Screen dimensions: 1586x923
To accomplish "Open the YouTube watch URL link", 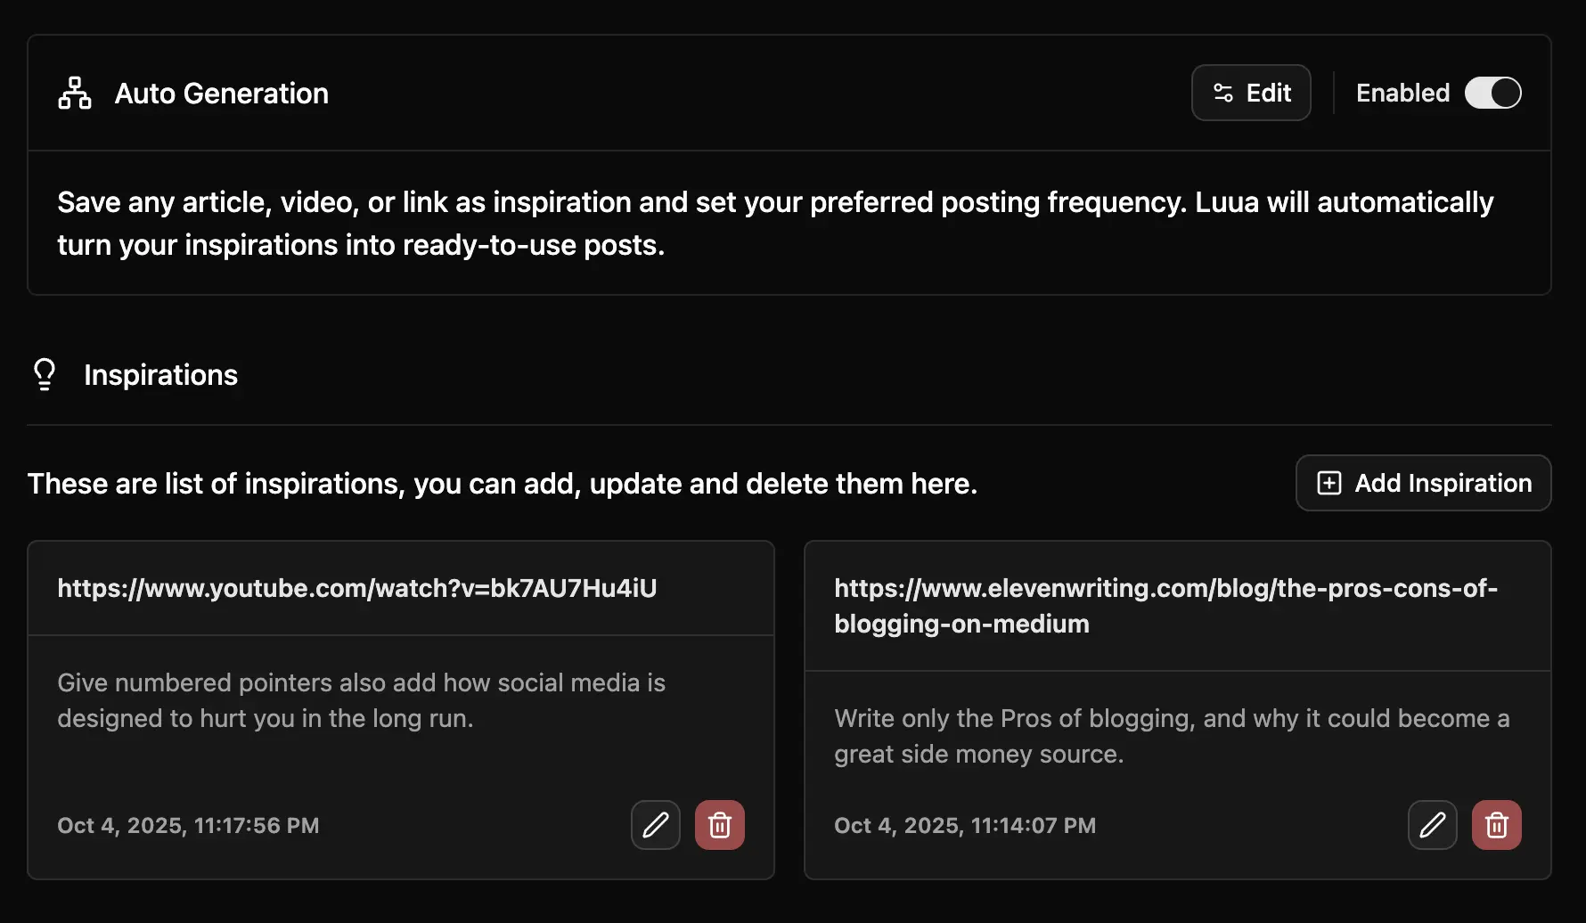I will 356,588.
